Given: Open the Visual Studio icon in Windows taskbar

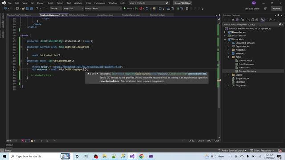Looking at the screenshot, I should tap(132, 156).
